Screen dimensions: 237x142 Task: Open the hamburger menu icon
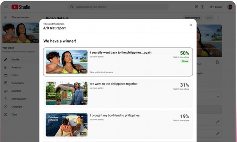tap(6, 7)
